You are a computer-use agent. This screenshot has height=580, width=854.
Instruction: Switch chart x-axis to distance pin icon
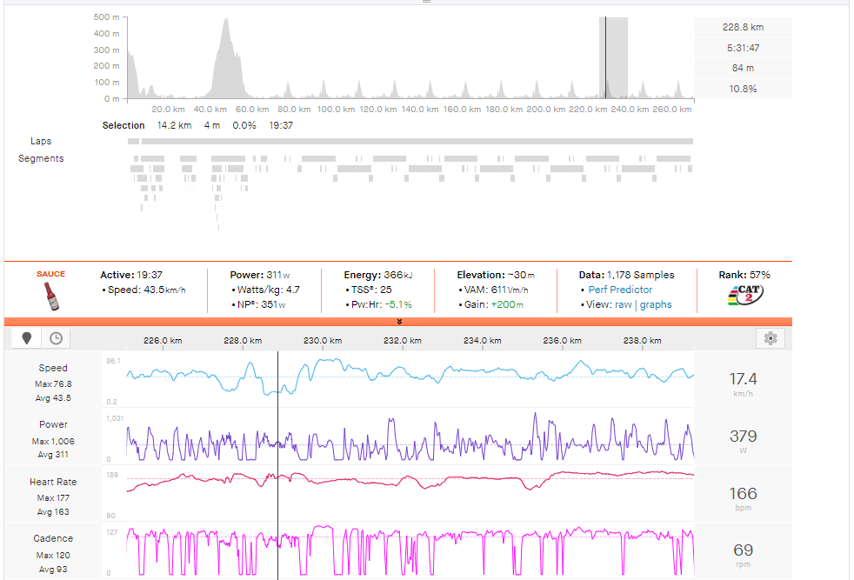26,338
